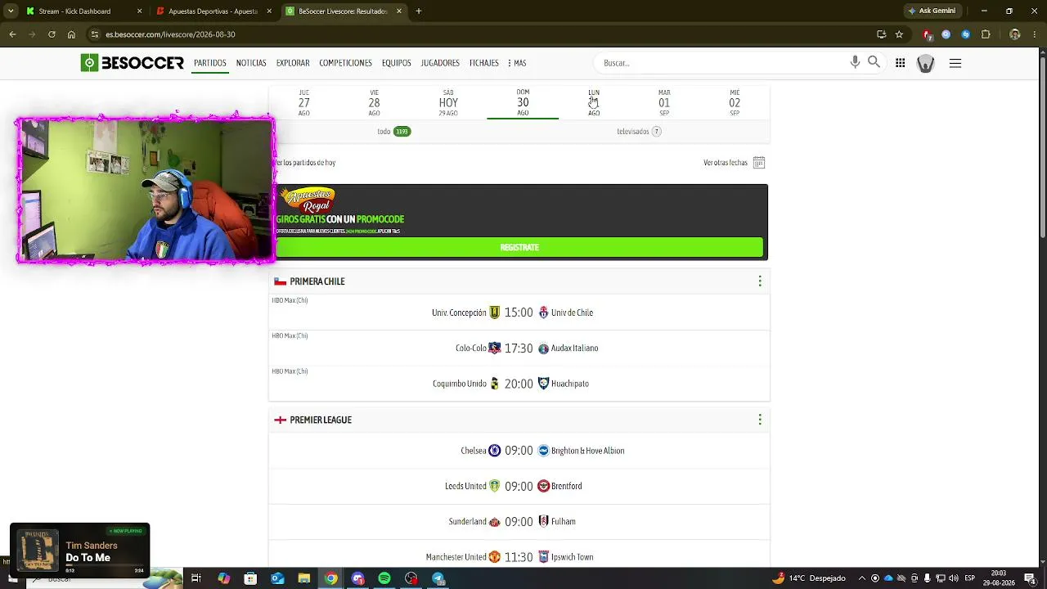Screen dimensions: 1047x589
Task: Click the magnifier search icon
Action: [874, 62]
